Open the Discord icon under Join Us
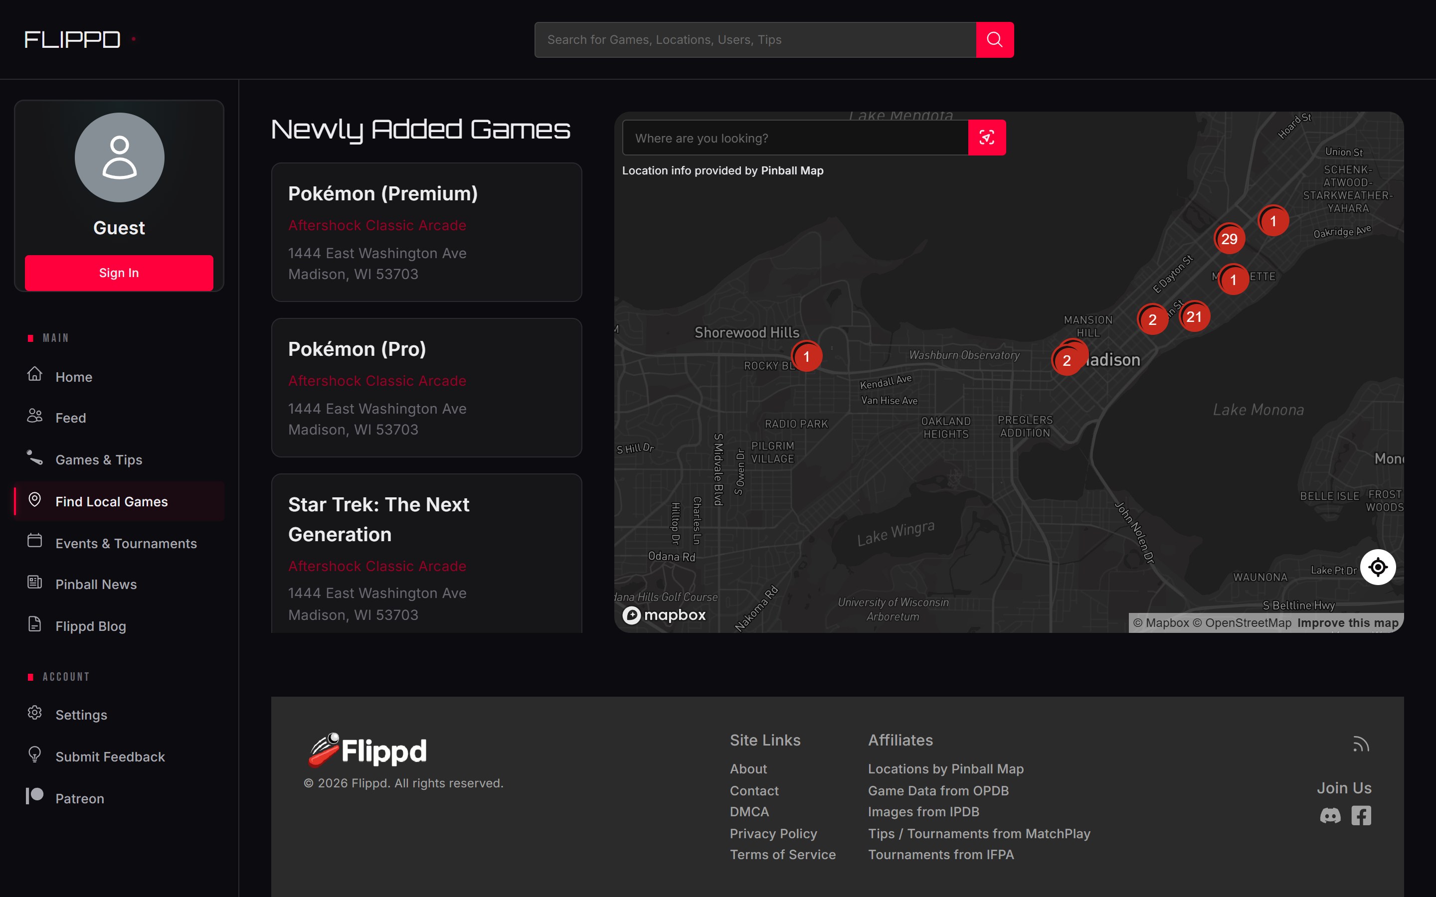The height and width of the screenshot is (897, 1436). click(x=1330, y=816)
